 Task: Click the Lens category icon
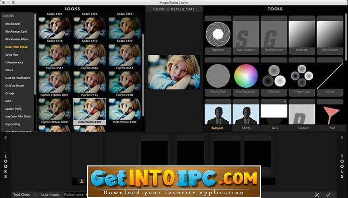click(x=274, y=114)
